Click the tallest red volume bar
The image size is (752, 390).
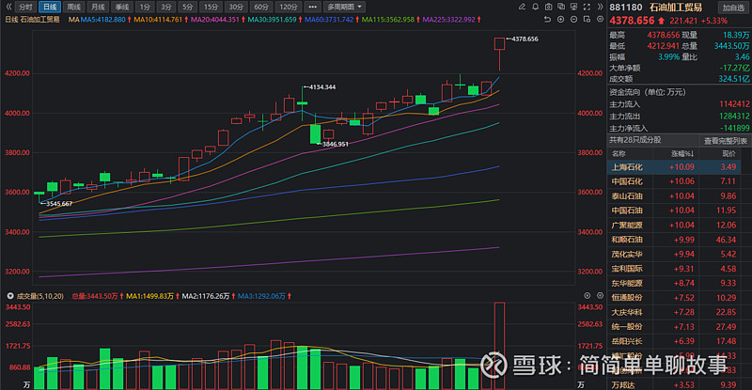pos(499,346)
